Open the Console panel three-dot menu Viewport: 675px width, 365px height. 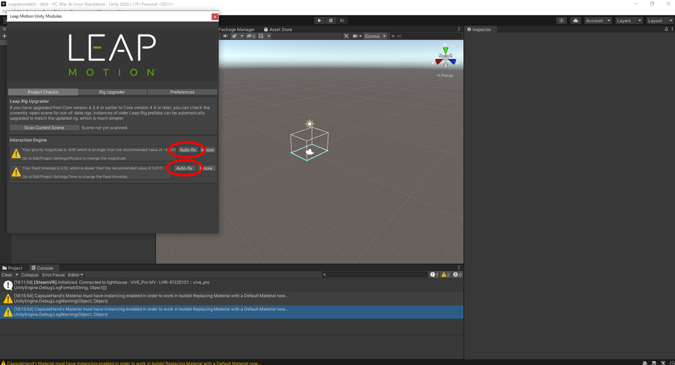click(x=459, y=268)
